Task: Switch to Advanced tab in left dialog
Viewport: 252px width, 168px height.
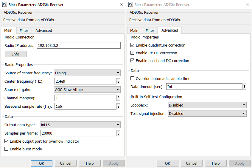Action: 43,30
